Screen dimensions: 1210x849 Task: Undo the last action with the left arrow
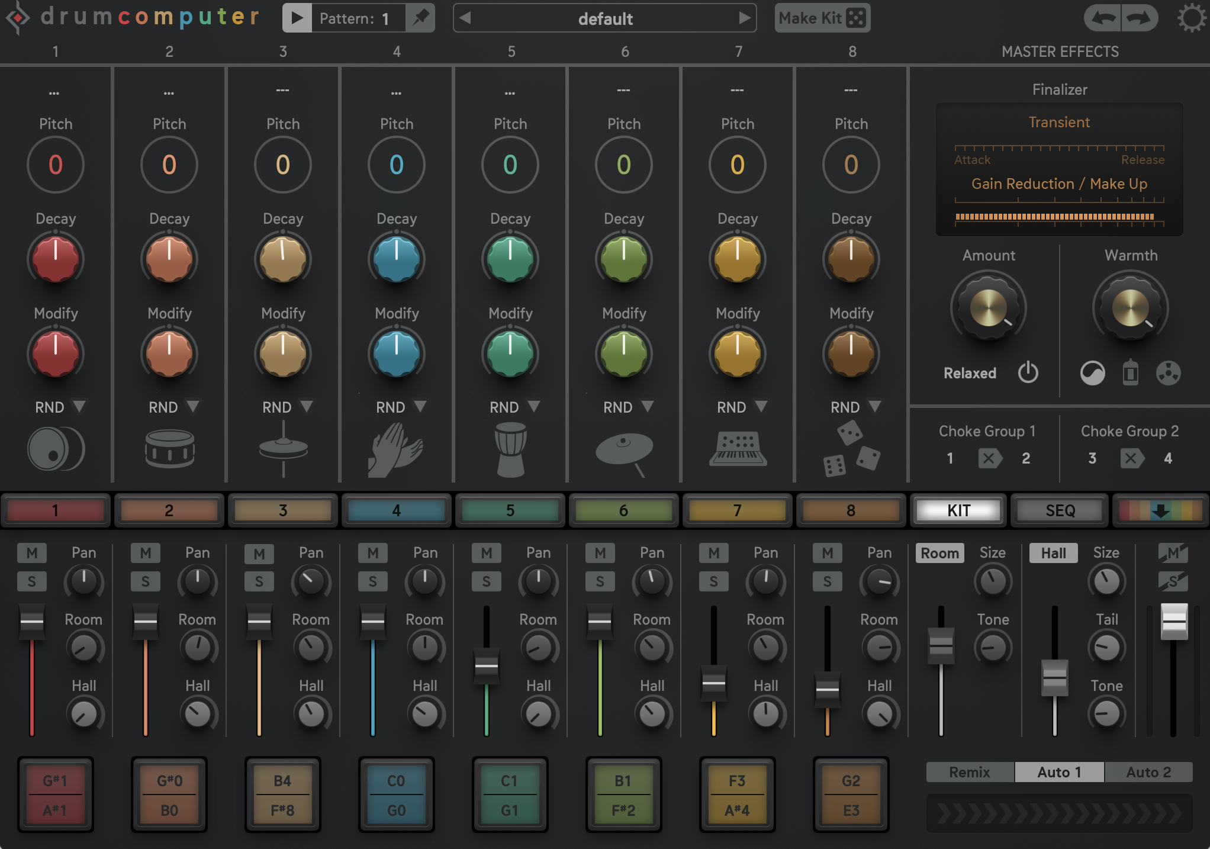[x=1102, y=18]
